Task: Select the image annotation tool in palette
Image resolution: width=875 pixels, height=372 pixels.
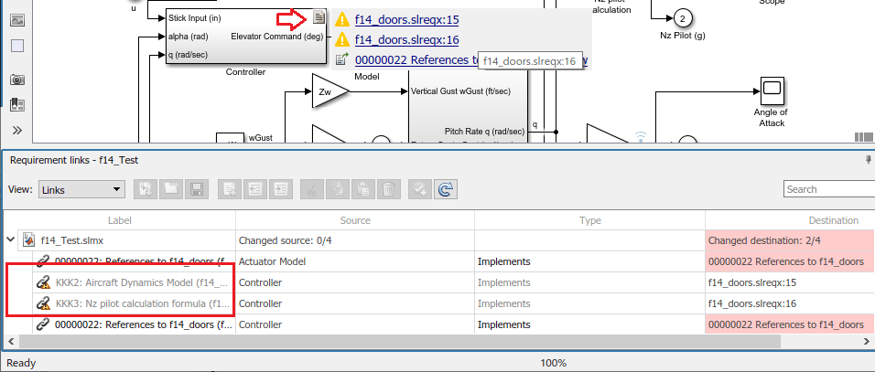Action: (17, 21)
